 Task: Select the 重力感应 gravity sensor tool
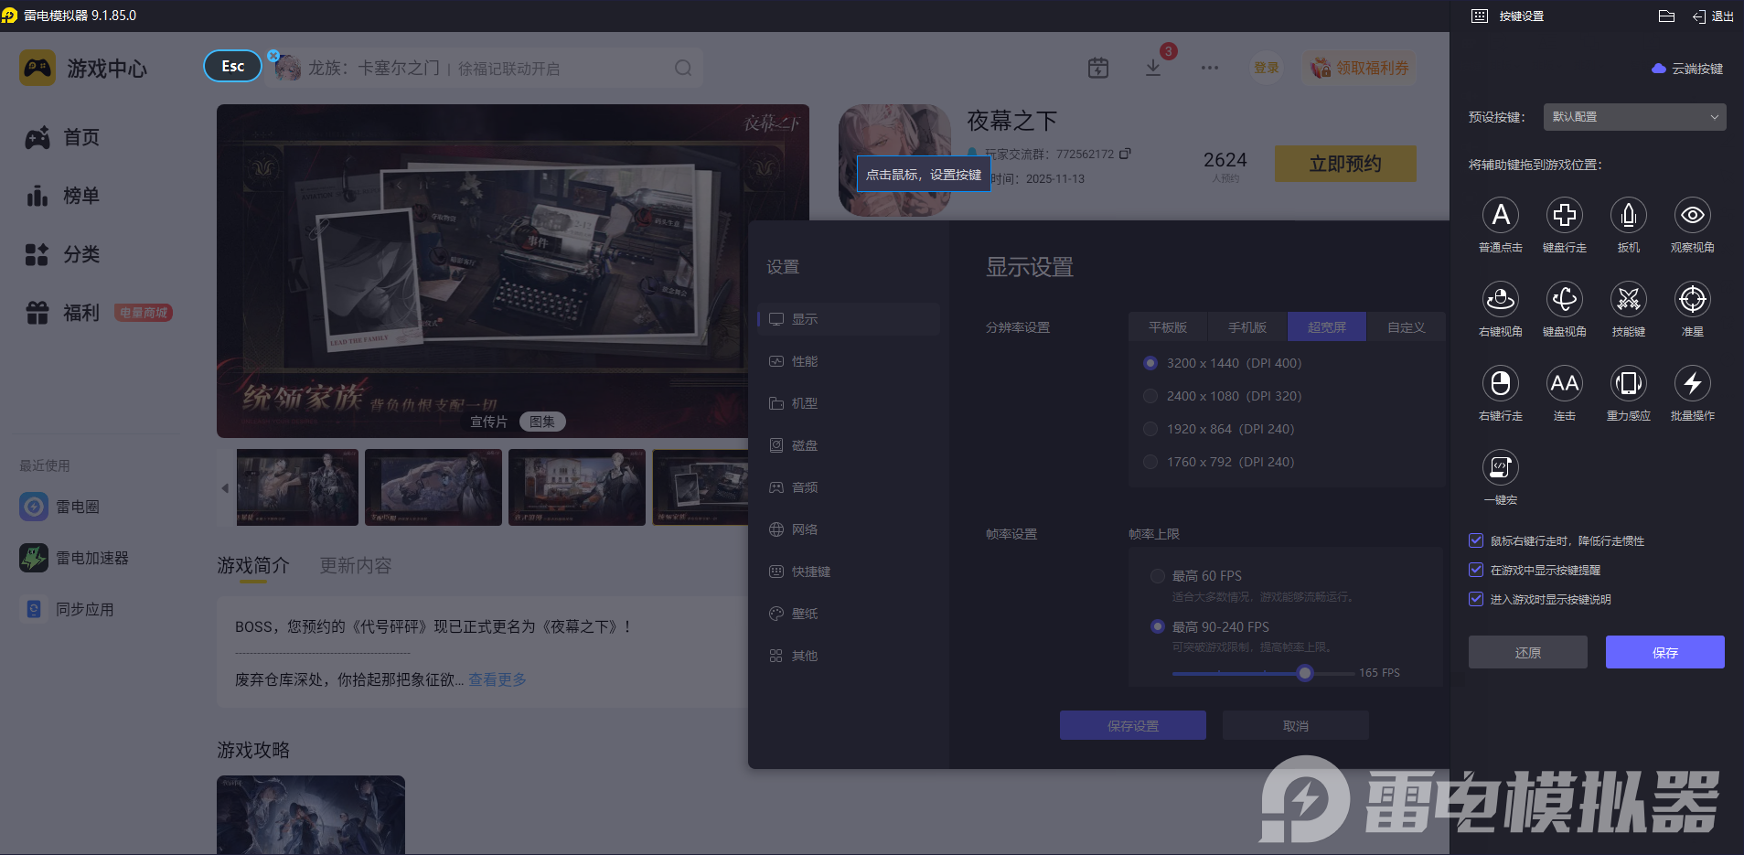pos(1628,384)
